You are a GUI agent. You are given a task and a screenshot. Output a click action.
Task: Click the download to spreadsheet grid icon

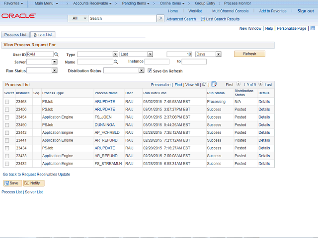pos(214,85)
